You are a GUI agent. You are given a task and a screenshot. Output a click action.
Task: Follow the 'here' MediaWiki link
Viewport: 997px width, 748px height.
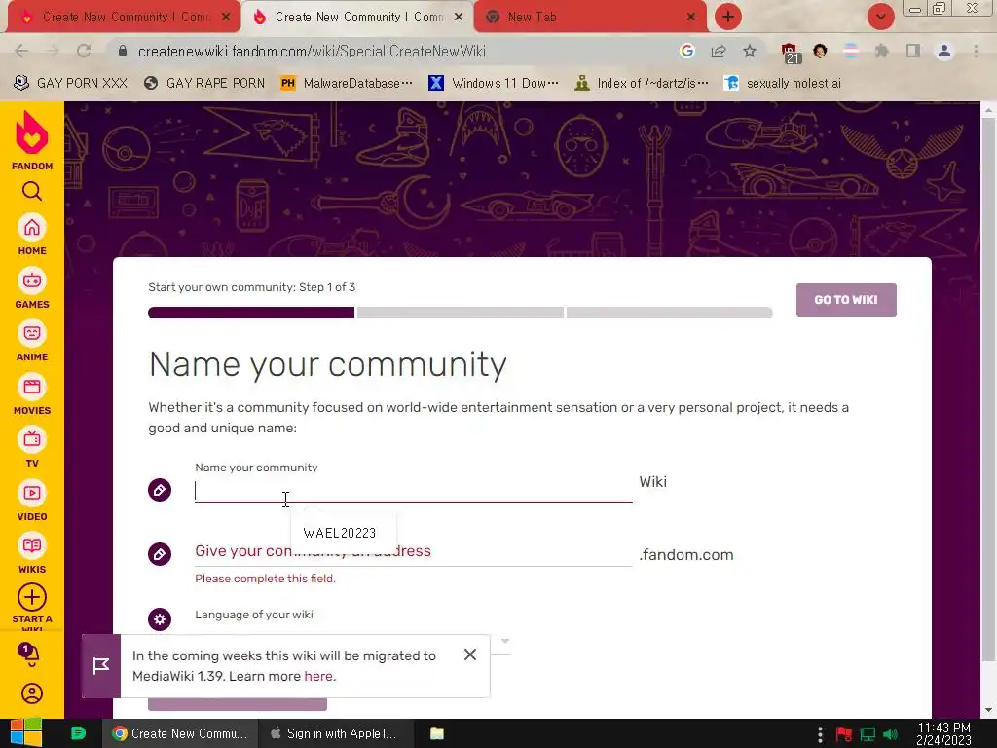pyautogui.click(x=318, y=676)
